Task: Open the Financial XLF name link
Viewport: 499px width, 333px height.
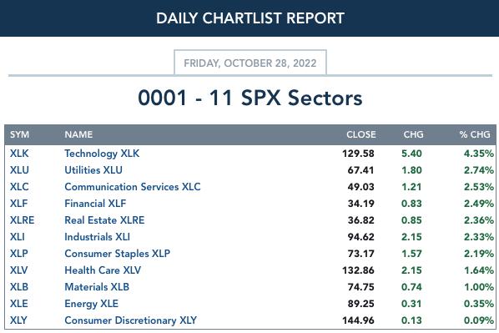Action: click(95, 204)
